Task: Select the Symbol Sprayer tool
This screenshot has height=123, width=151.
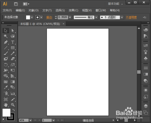Action: 6,93
